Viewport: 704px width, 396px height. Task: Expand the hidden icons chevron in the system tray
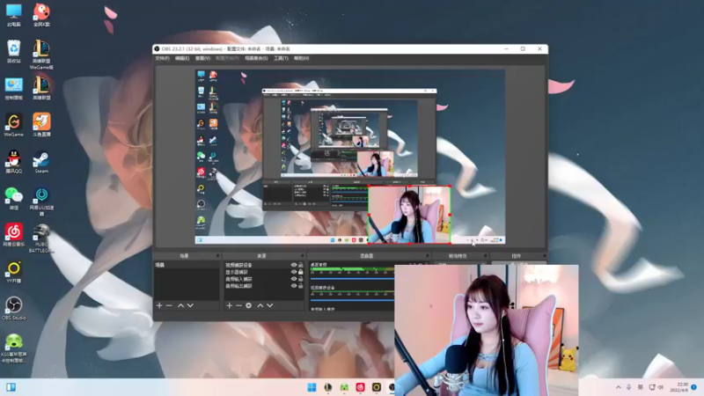619,387
